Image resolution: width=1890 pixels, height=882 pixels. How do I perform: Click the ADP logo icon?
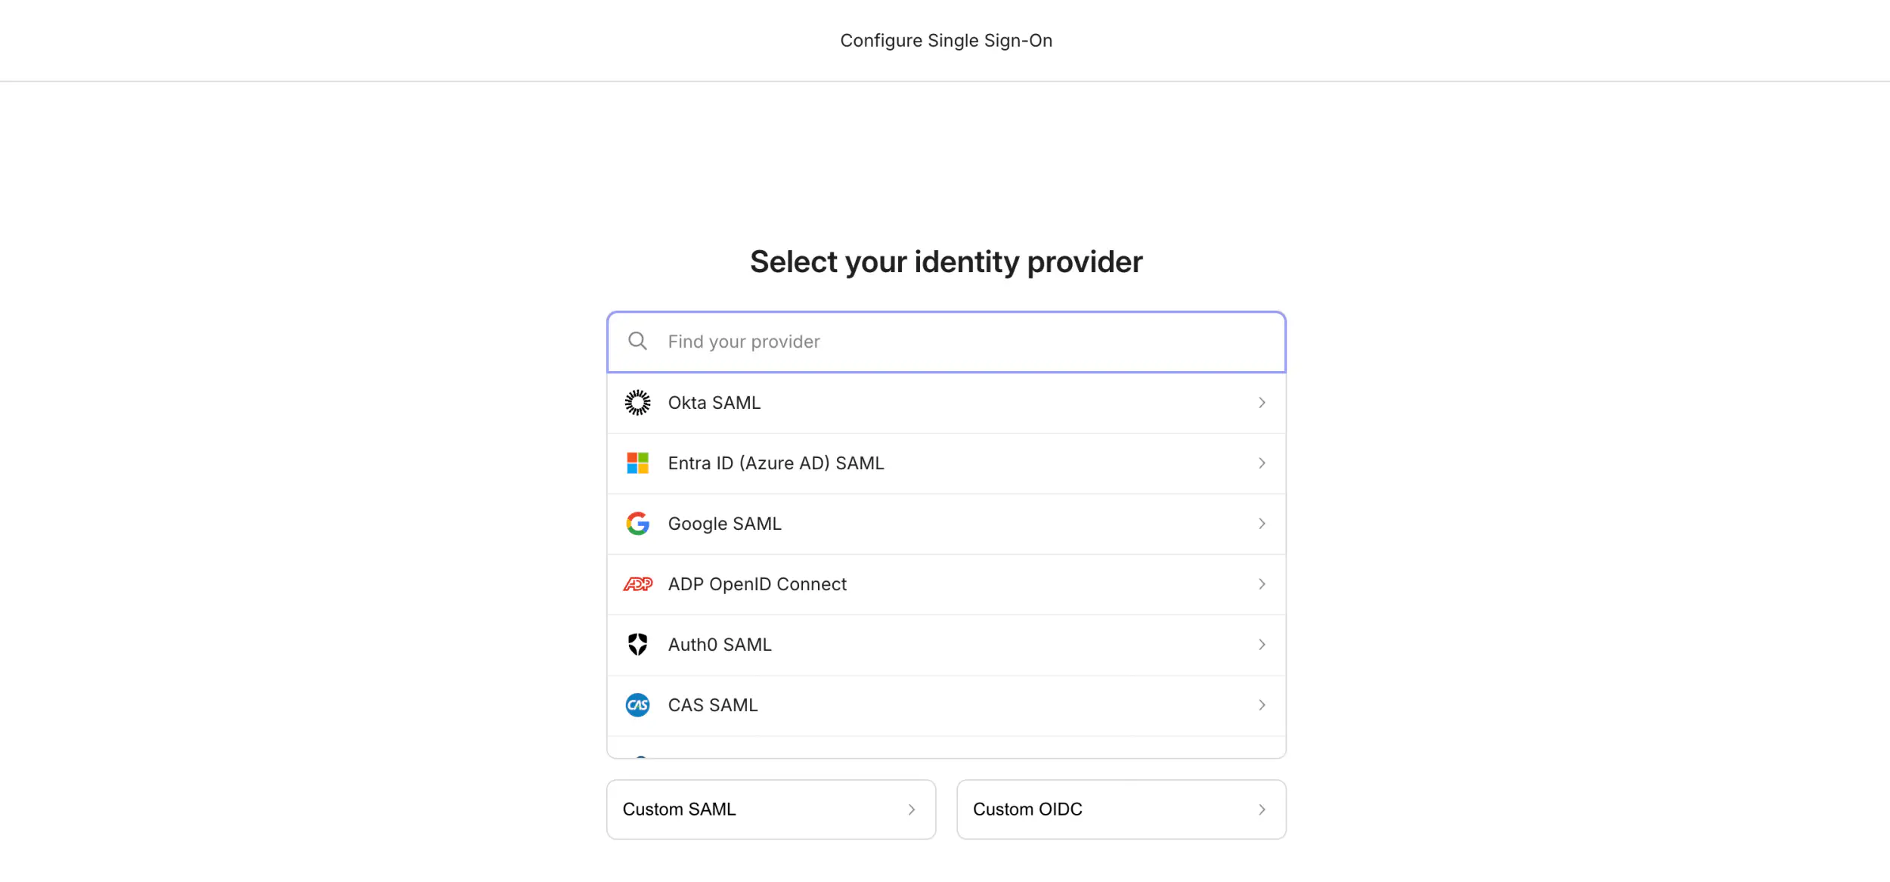click(x=638, y=583)
